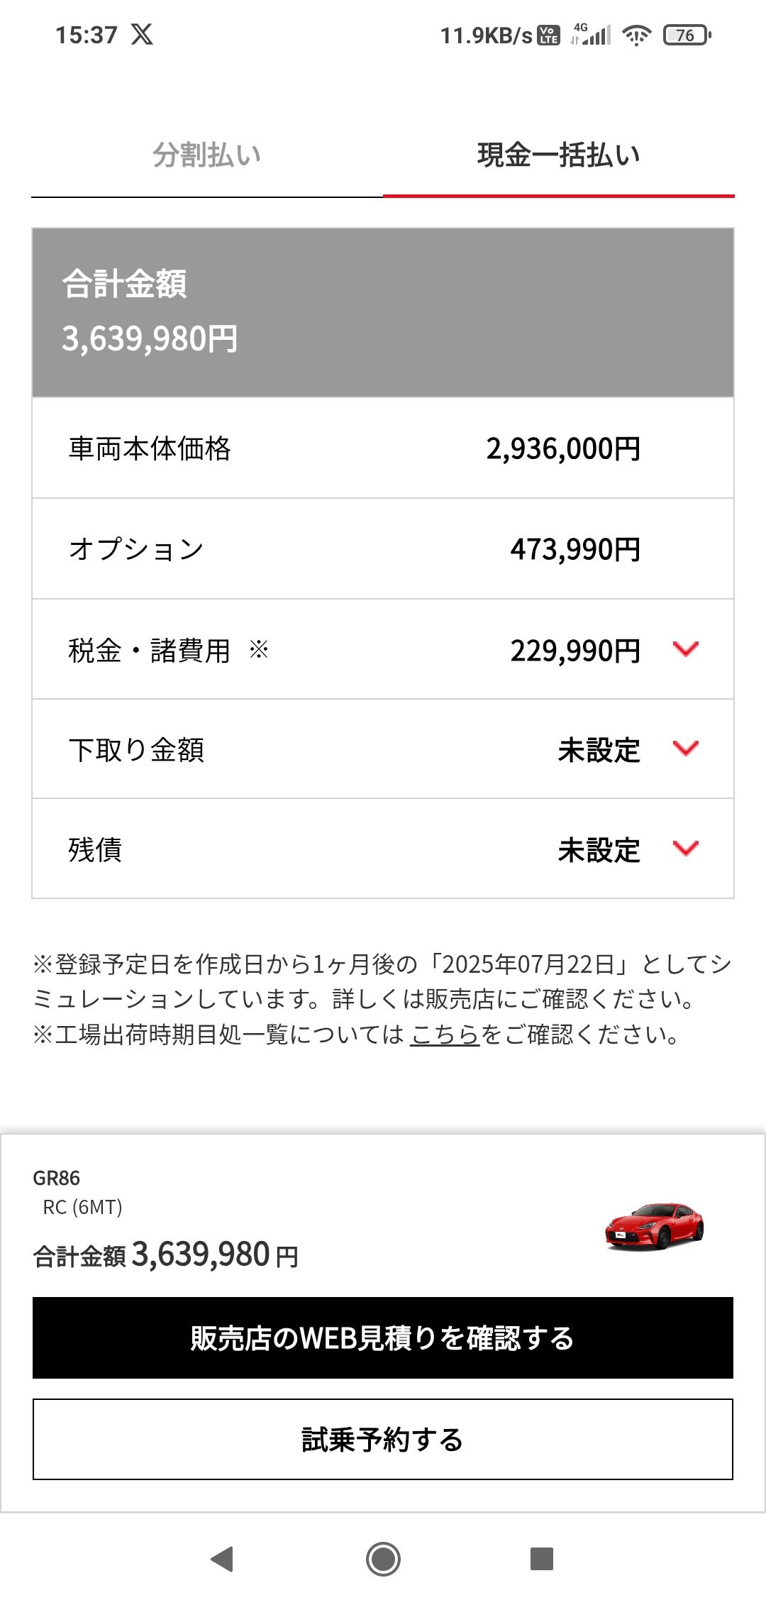Tap 販売店のWEB見積りを確認する button
This screenshot has height=1605, width=766.
383,1338
